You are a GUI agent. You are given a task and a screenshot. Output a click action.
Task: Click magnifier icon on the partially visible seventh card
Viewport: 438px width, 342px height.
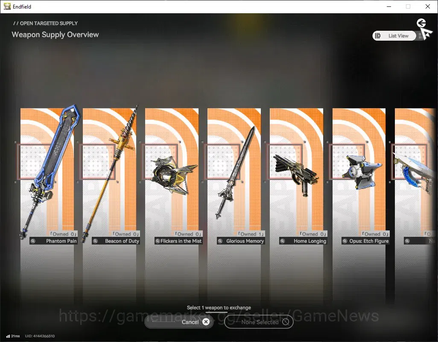[407, 241]
